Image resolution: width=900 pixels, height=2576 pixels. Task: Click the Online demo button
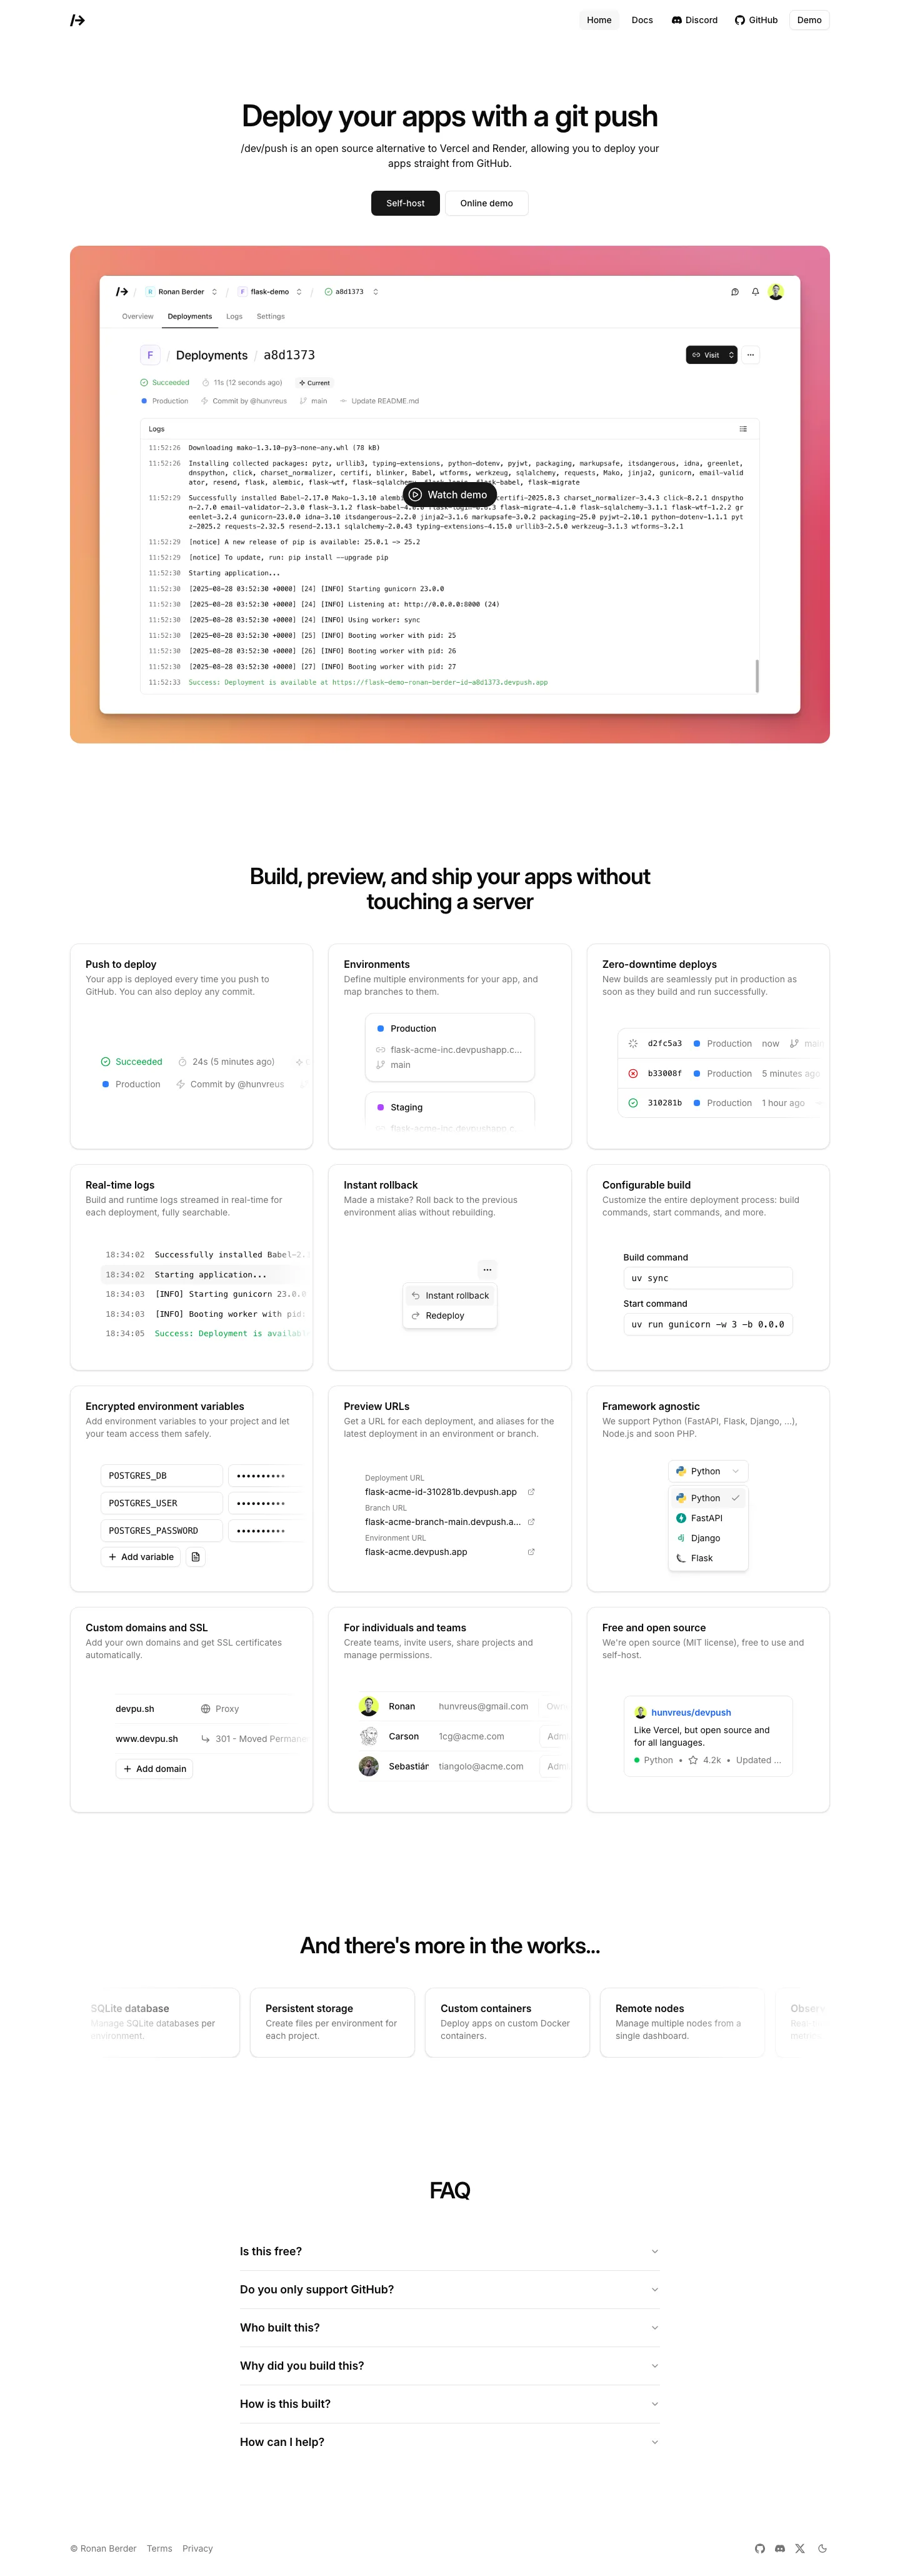pos(486,203)
